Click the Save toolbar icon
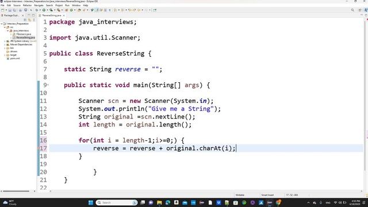Screen dimensions: 368x207 10,10
